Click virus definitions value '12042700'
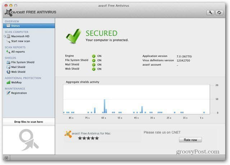Screen dimensions: 230x165 coord(183,60)
